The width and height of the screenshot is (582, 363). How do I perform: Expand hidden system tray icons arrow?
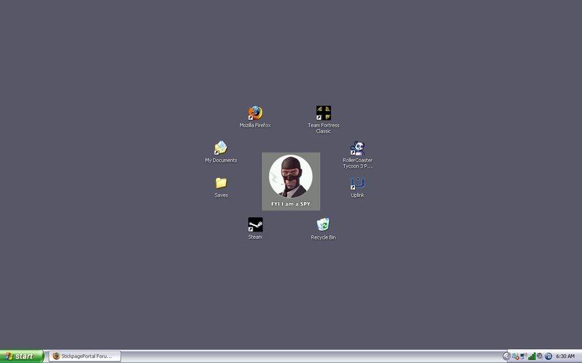[506, 356]
